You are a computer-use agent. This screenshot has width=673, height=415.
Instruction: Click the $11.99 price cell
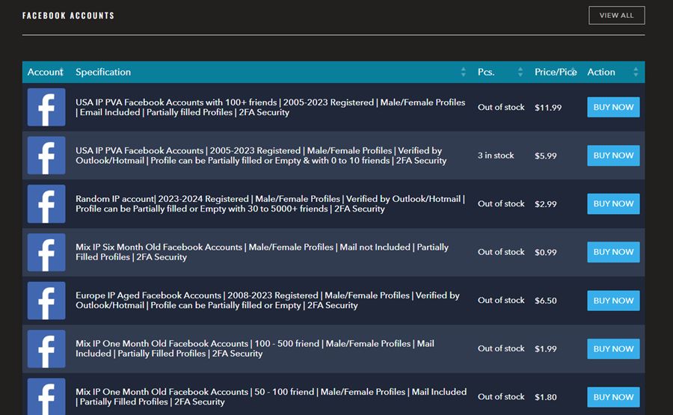point(548,108)
